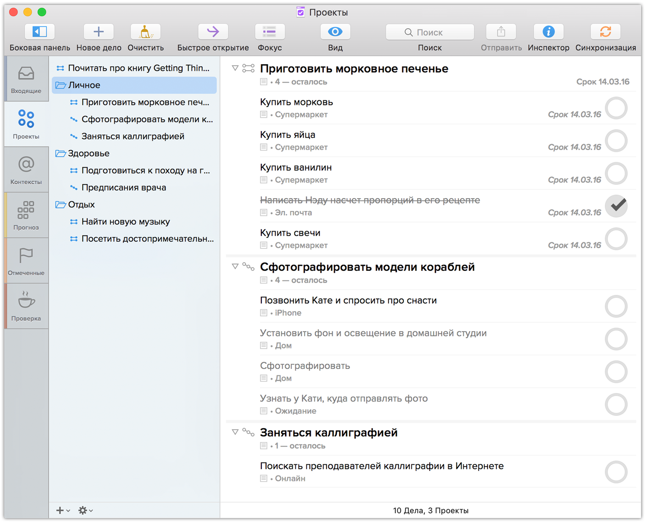Image resolution: width=645 pixels, height=522 pixels.
Task: Mark Купить ванилин as complete
Action: pyautogui.click(x=616, y=174)
